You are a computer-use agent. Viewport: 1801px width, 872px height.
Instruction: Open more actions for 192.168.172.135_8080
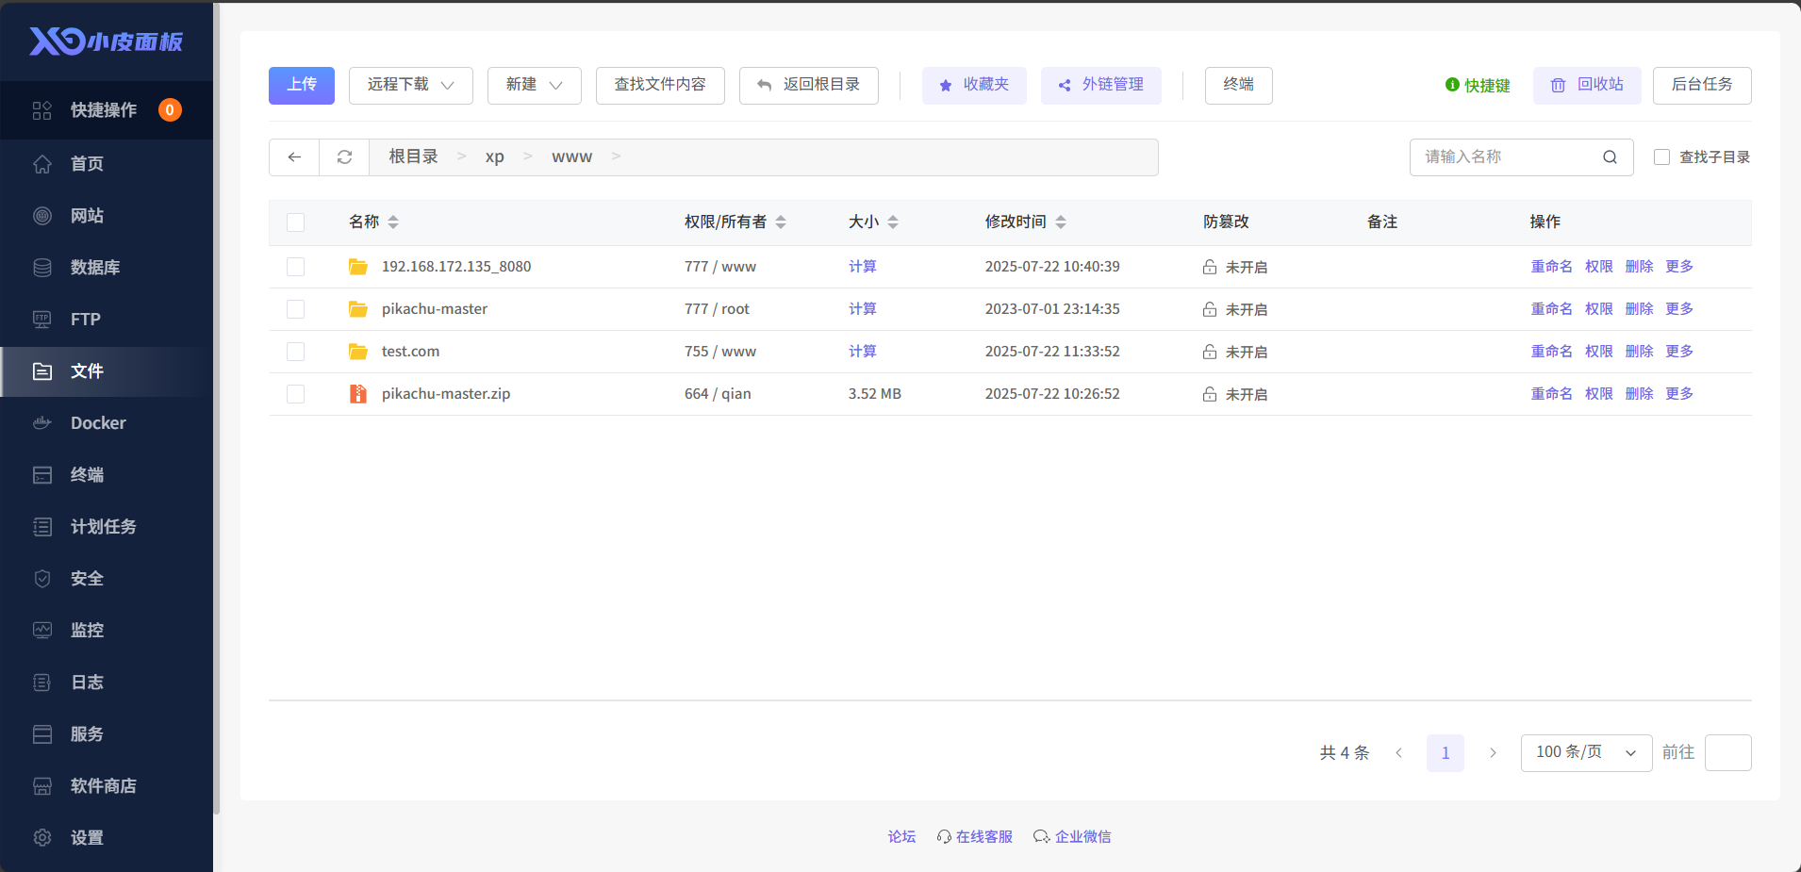[1679, 267]
